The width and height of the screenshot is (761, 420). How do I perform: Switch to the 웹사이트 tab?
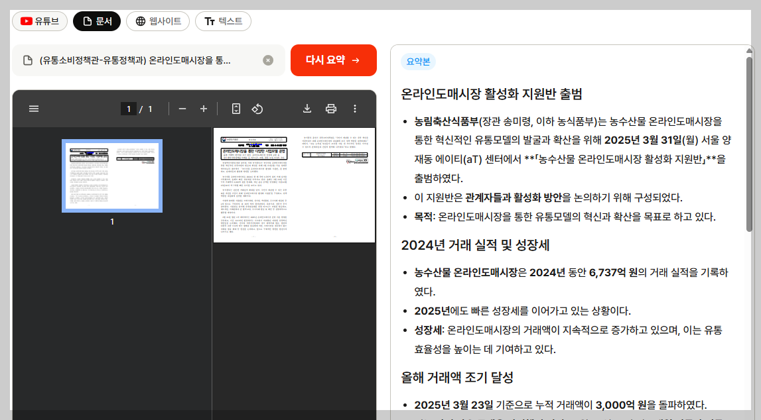tap(157, 21)
